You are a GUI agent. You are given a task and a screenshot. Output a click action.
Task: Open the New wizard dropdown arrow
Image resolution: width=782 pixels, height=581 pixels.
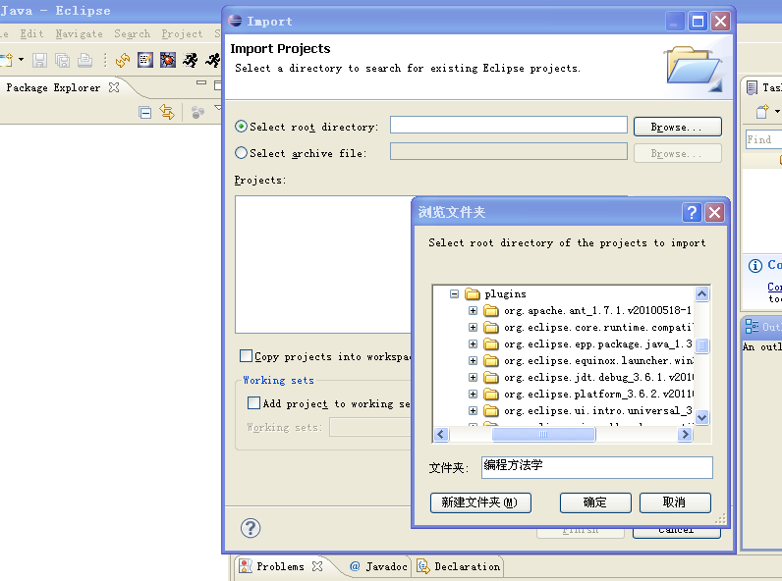[x=21, y=59]
